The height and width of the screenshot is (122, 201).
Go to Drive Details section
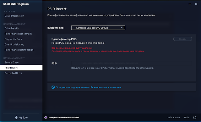coord(12,28)
